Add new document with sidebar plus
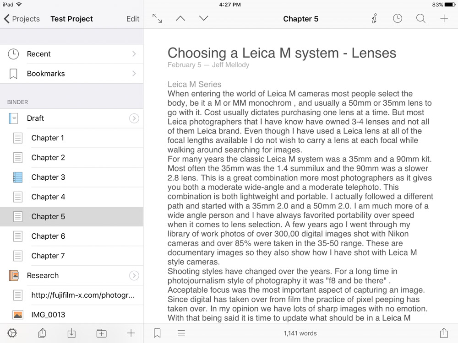 click(131, 333)
